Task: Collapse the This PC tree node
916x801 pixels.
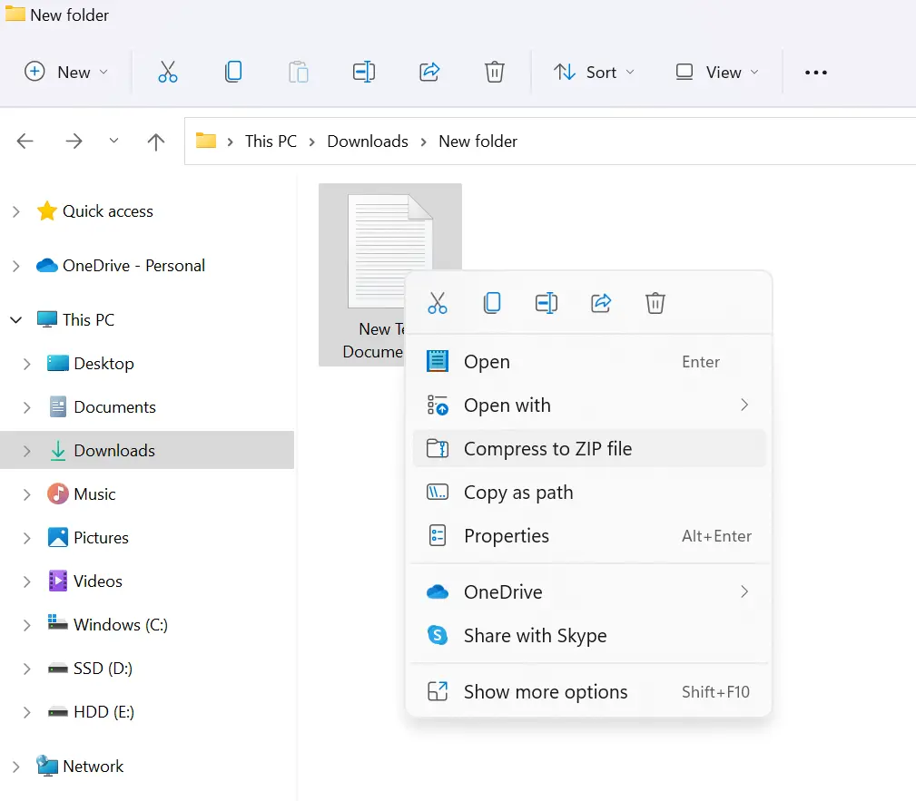Action: coord(16,320)
